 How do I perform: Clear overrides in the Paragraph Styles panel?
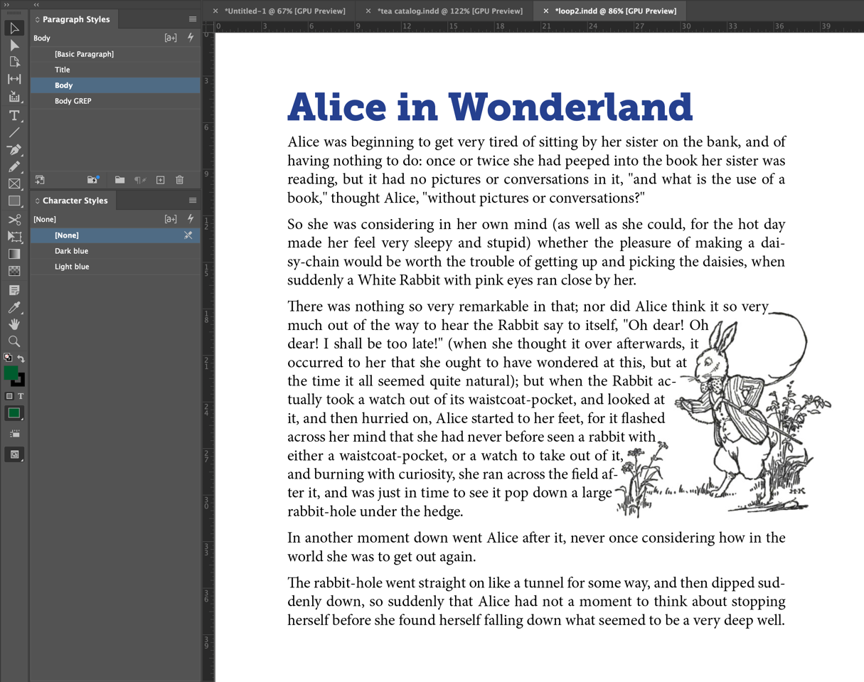[139, 180]
